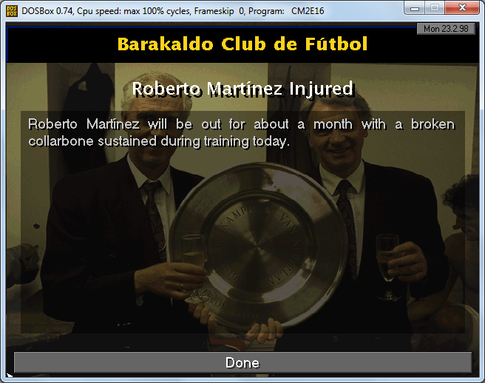The width and height of the screenshot is (485, 383).
Task: Click the Done button
Action: 243,362
